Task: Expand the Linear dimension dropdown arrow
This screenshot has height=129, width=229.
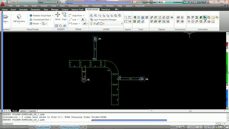Action: (x=79, y=24)
